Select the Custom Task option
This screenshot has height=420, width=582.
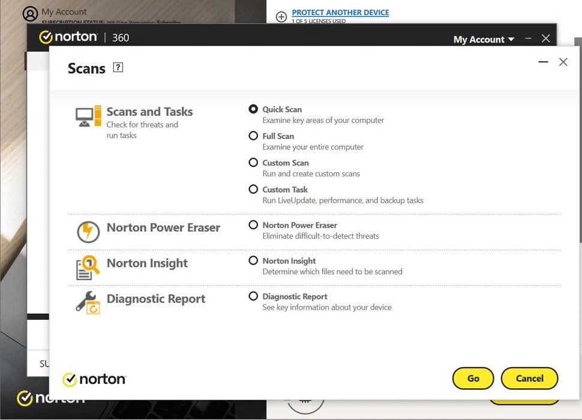click(x=253, y=189)
